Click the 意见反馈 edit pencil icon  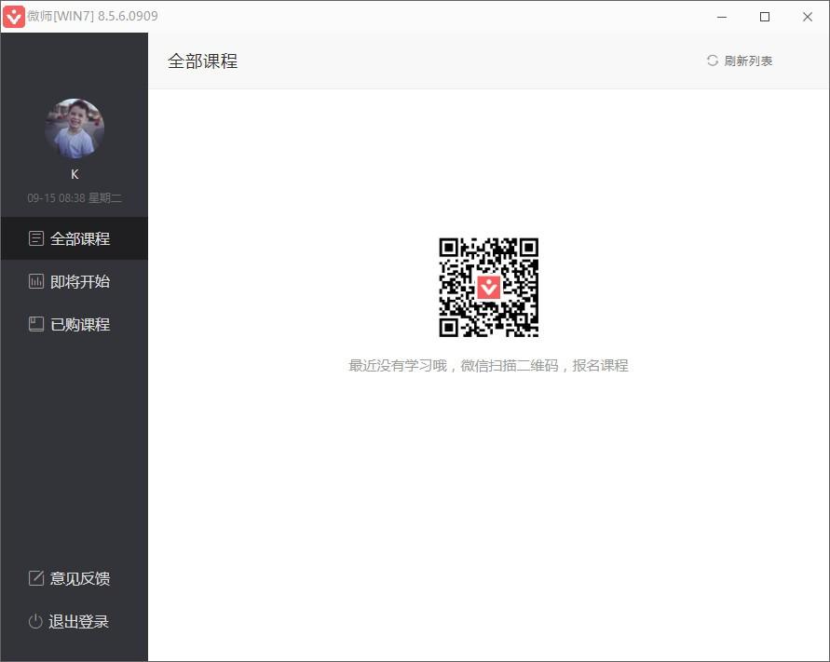[x=36, y=578]
